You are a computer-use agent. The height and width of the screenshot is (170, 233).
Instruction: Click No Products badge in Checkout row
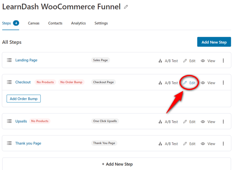[x=45, y=82]
